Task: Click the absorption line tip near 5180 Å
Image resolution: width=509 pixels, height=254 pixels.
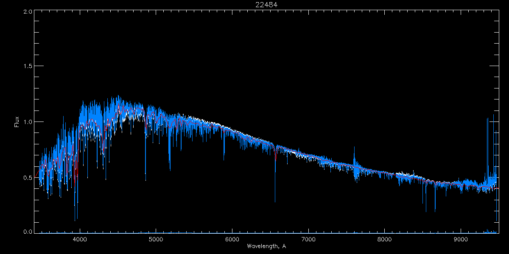Action: point(170,169)
